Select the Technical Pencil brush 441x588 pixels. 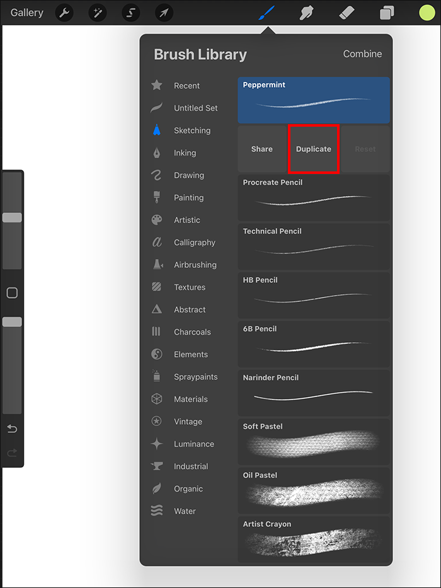click(314, 246)
